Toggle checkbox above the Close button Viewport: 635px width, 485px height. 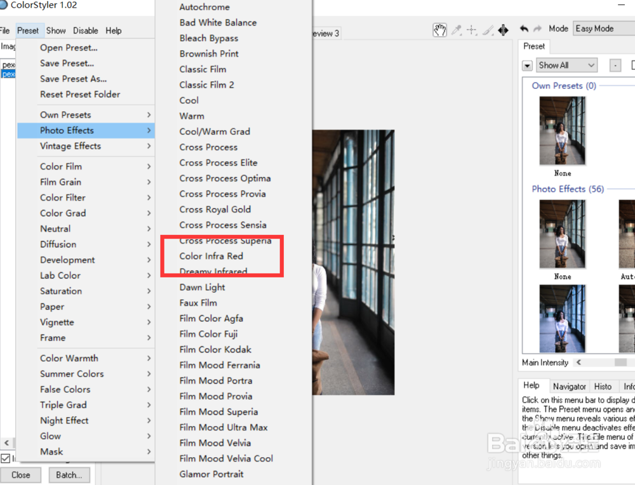[x=5, y=458]
